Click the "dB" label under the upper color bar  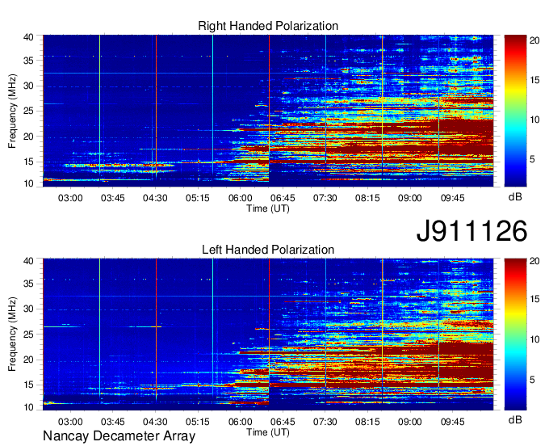click(x=515, y=197)
